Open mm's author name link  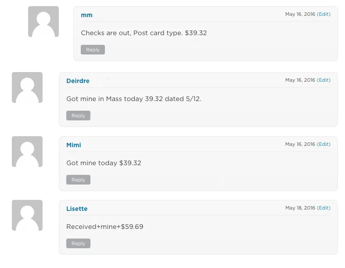86,15
